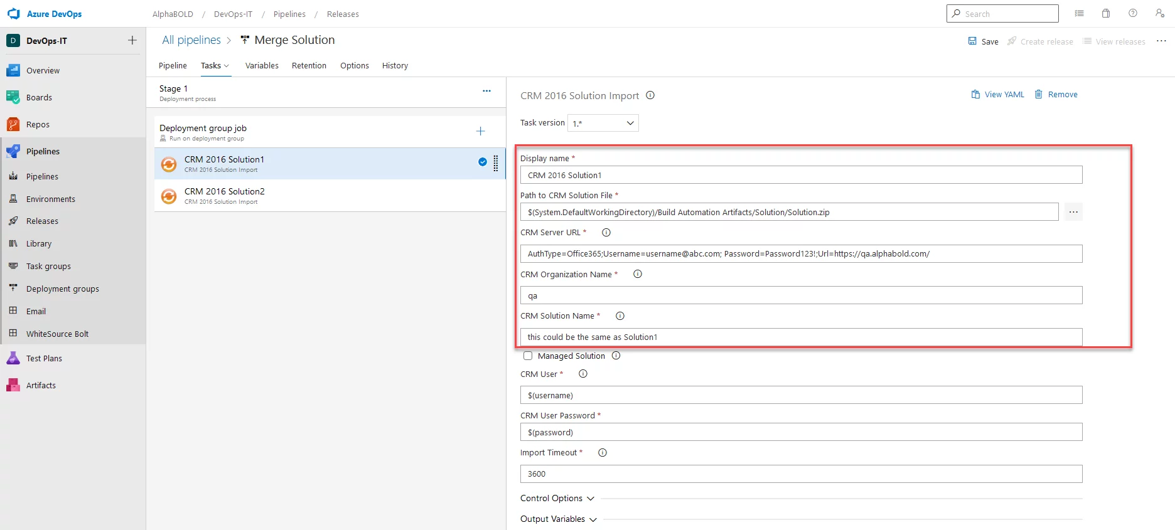Click the Display name field
The height and width of the screenshot is (530, 1175).
[x=801, y=175]
